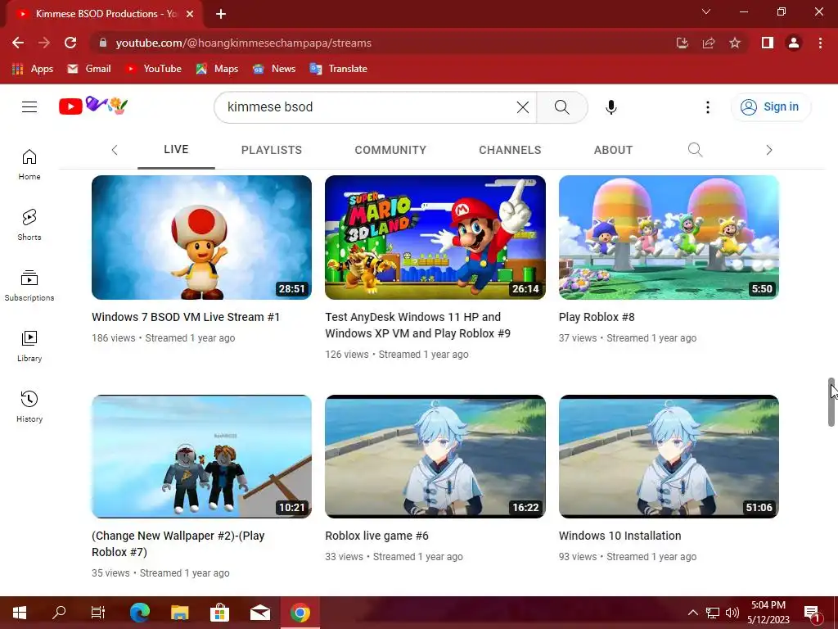The image size is (838, 629).
Task: Open the Chrome tab search dropdown arrow
Action: coord(706,11)
